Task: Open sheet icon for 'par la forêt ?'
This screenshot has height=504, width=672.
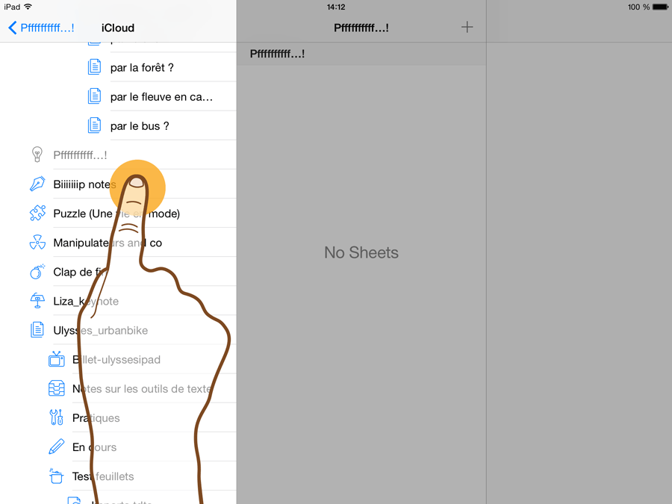Action: pyautogui.click(x=94, y=67)
